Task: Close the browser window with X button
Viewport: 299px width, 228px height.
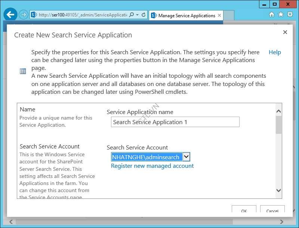Action: (288, 4)
